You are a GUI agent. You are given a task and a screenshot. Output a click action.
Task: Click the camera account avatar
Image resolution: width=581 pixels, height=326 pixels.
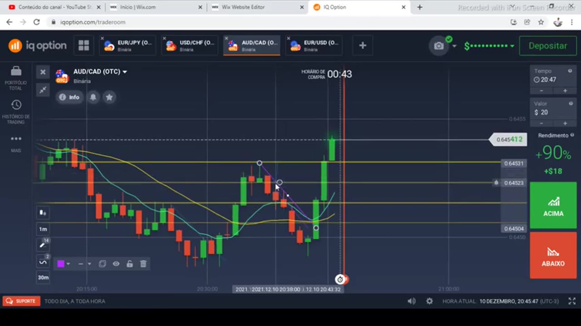[x=439, y=46]
